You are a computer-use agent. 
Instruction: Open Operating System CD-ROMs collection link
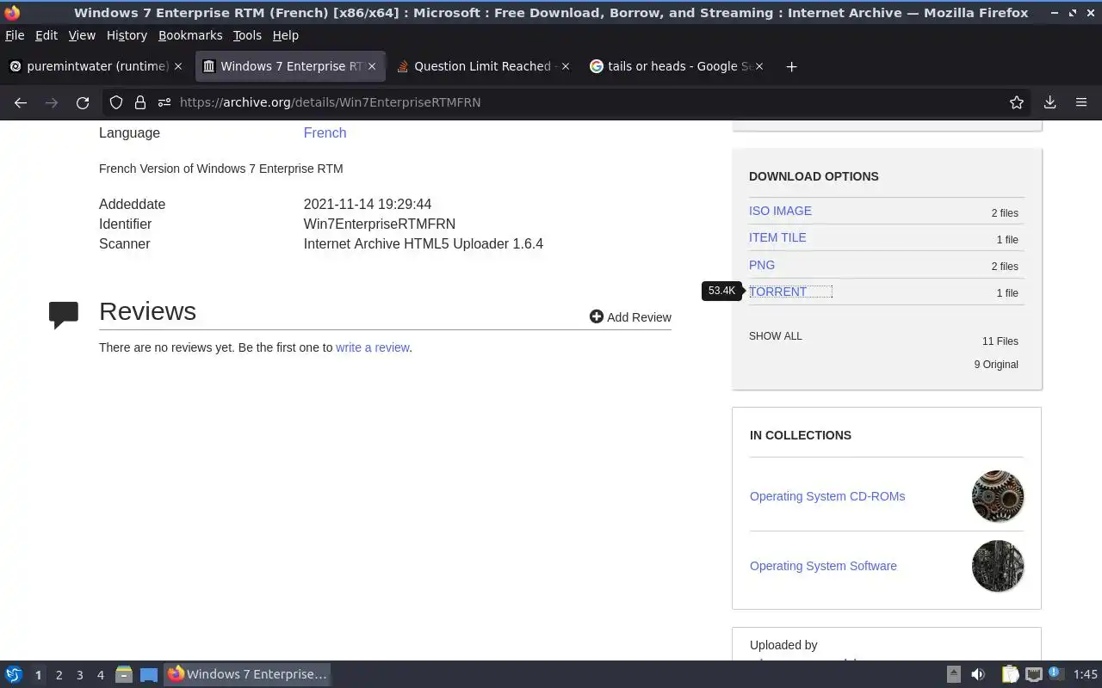(827, 496)
